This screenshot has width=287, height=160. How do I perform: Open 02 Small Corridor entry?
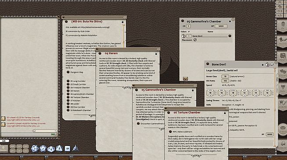pos(76,84)
